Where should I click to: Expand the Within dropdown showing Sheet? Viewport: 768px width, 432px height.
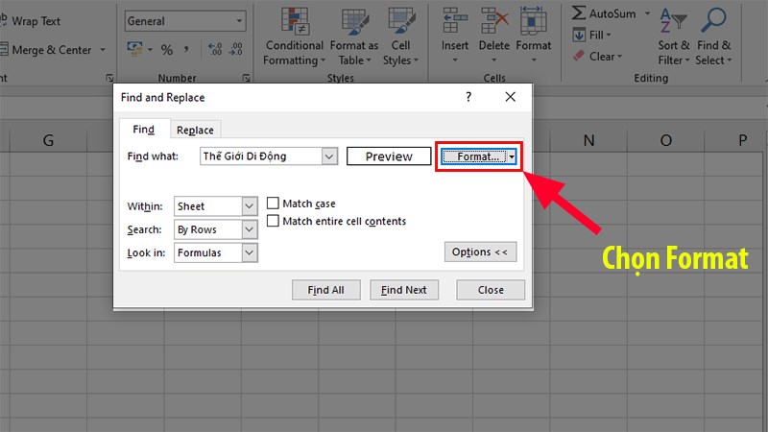[x=250, y=206]
